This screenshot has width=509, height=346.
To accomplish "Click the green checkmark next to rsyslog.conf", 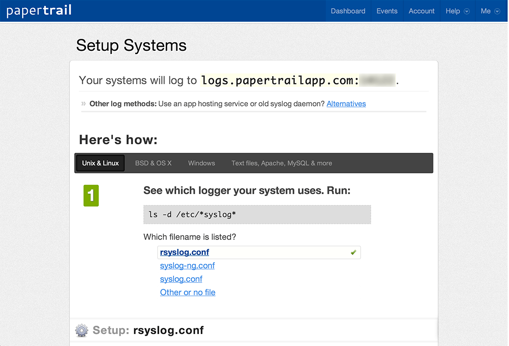I will click(x=353, y=252).
